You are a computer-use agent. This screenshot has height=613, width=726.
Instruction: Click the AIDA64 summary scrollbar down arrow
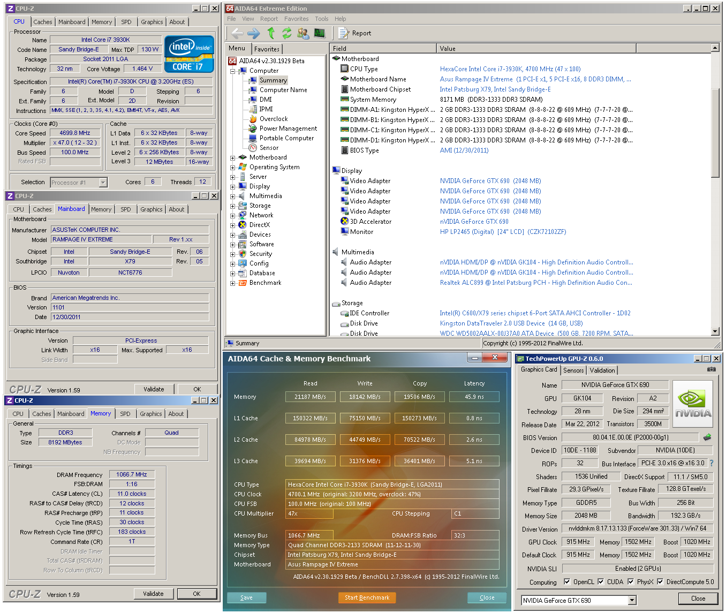(x=715, y=331)
